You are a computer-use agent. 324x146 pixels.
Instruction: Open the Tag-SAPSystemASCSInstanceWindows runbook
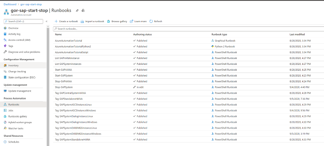point(76,110)
